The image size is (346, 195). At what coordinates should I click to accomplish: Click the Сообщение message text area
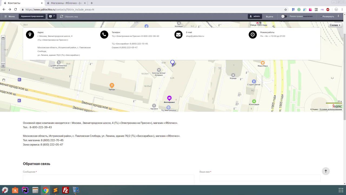[x=109, y=180]
